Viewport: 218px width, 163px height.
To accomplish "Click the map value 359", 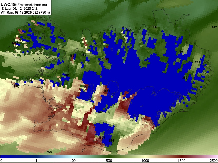I will point(29,81).
